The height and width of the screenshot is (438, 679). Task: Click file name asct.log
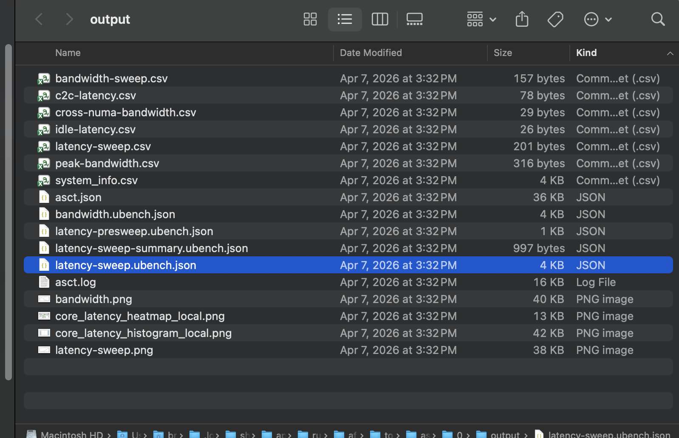point(76,282)
